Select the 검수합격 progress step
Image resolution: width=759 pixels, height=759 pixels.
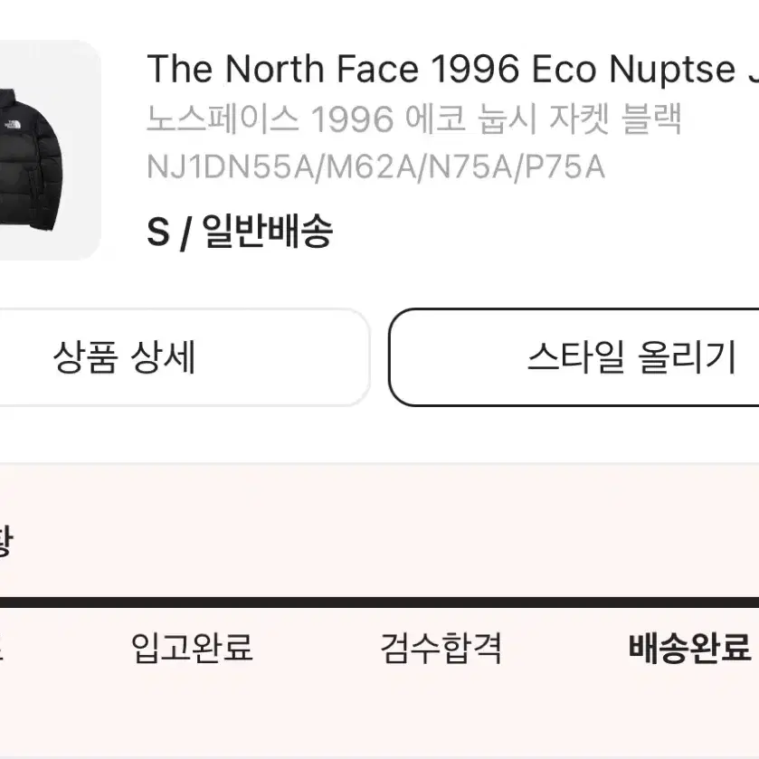[x=441, y=648]
